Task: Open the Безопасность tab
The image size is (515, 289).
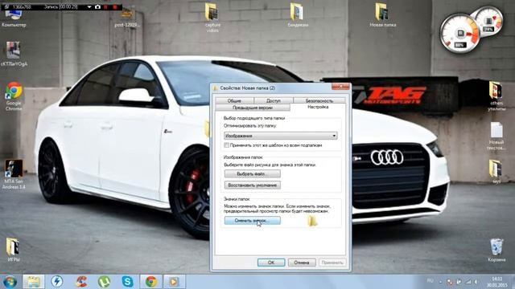Action: [x=319, y=100]
